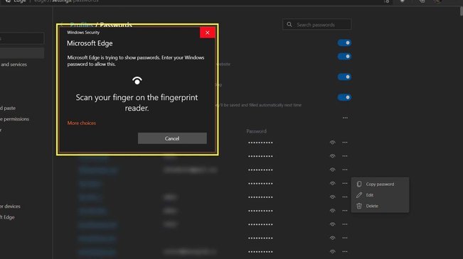Close the Windows Security dialog

pos(207,33)
